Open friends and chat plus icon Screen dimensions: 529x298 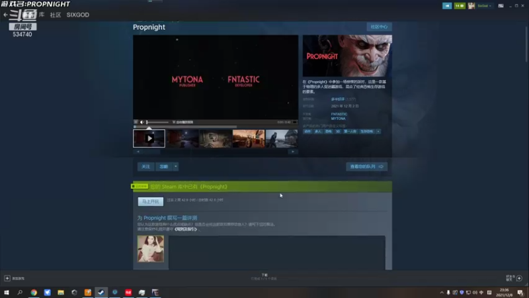pyautogui.click(x=519, y=278)
